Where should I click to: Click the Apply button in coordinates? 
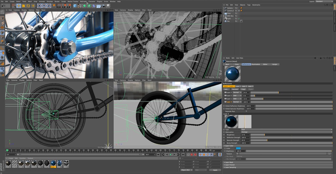coord(215,170)
